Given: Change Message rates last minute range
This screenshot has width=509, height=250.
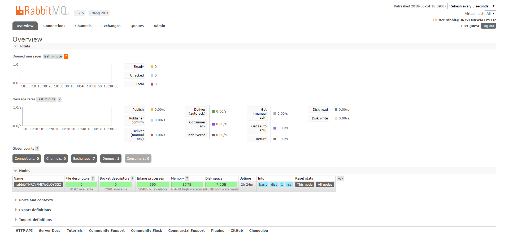Looking at the screenshot, I should 46,99.
